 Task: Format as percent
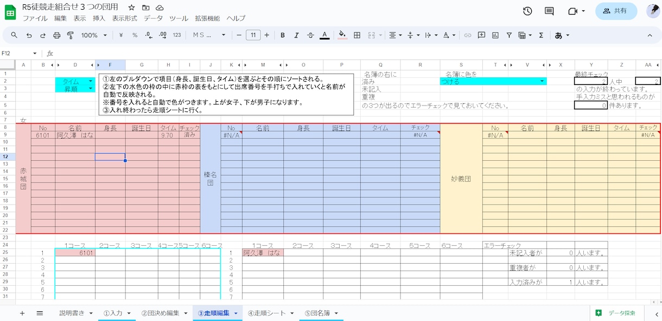tap(135, 35)
